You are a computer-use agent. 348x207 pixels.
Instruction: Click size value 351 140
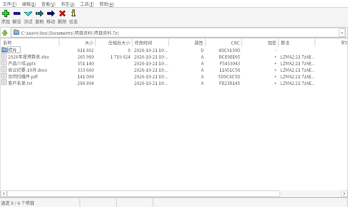click(86, 64)
